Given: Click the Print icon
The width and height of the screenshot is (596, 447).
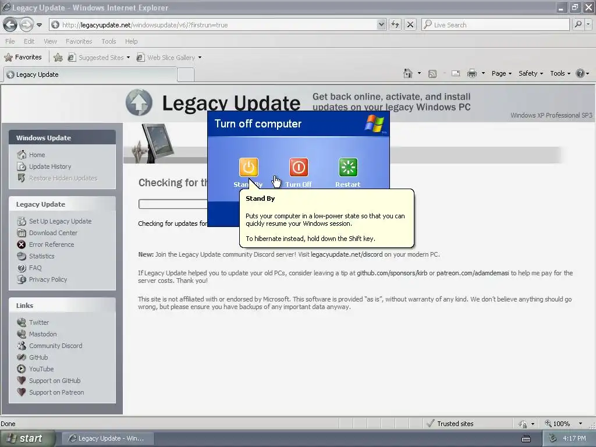Looking at the screenshot, I should [471, 73].
